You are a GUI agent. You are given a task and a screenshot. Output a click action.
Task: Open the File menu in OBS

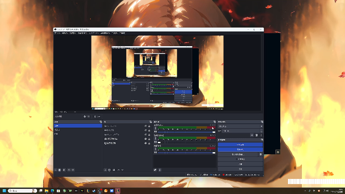pyautogui.click(x=57, y=33)
